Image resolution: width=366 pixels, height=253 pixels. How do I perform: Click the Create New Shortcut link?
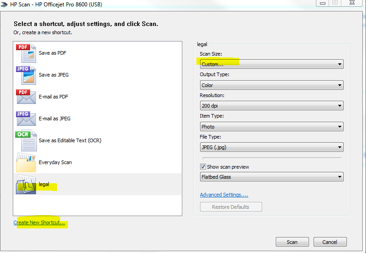39,223
